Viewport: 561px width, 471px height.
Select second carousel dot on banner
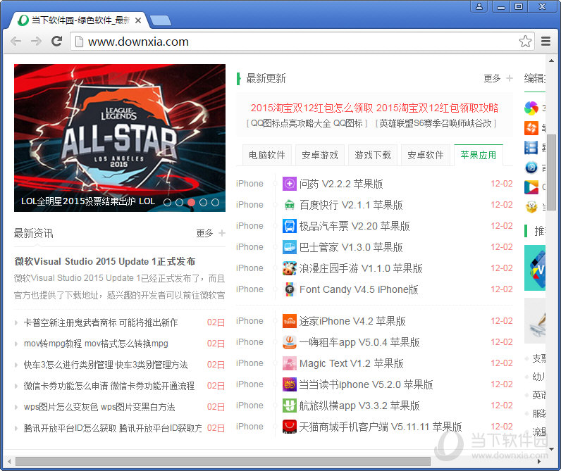pos(179,203)
